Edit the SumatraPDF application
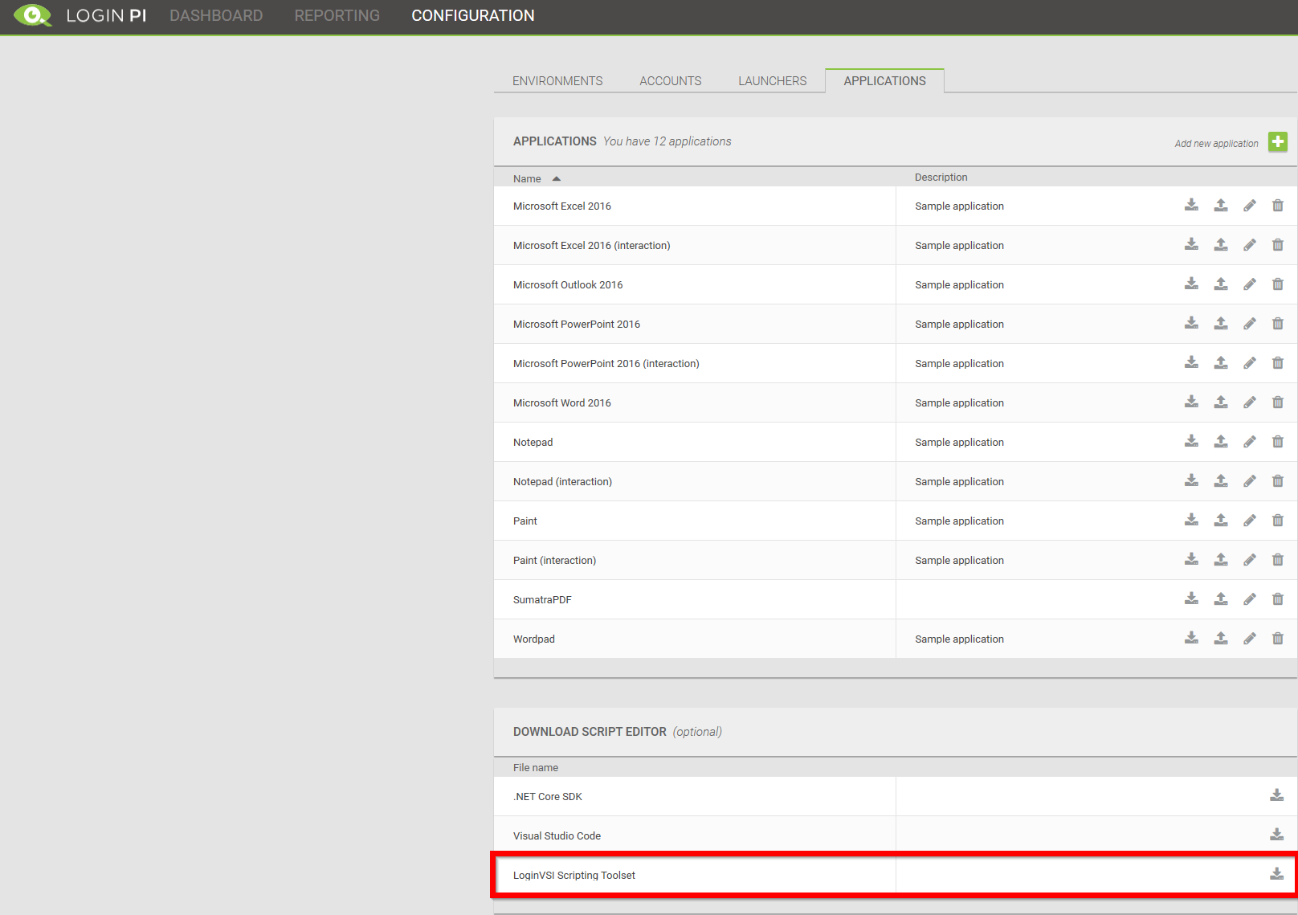Viewport: 1298px width, 915px height. 1250,599
